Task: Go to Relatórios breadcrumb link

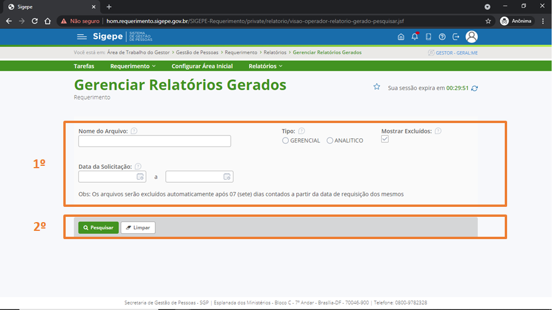Action: click(275, 52)
